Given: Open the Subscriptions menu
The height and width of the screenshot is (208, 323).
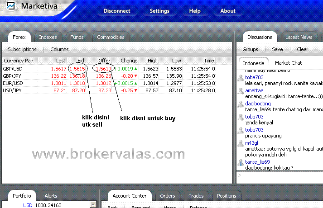Looking at the screenshot, I should click(x=22, y=49).
